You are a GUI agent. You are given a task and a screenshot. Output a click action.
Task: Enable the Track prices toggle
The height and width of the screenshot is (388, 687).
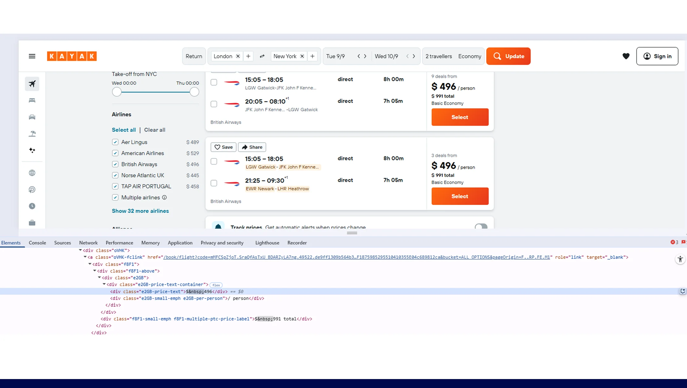[x=481, y=227]
